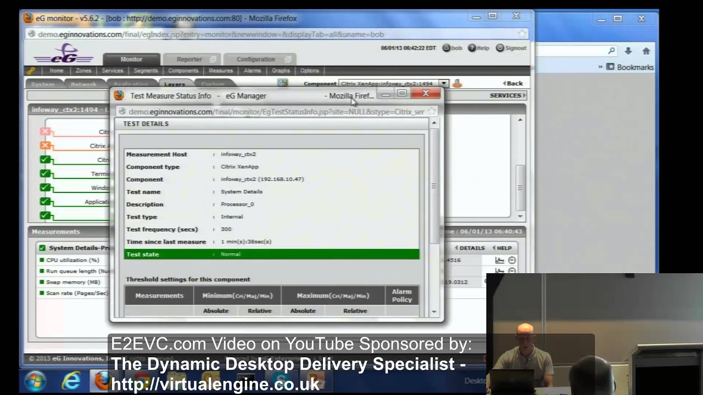Screen dimensions: 703x395
Task: Open the Component dropdown arrow
Action: coord(443,83)
